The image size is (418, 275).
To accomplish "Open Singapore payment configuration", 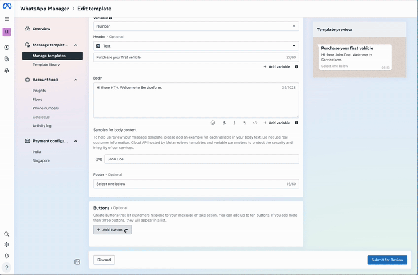I will [x=41, y=160].
